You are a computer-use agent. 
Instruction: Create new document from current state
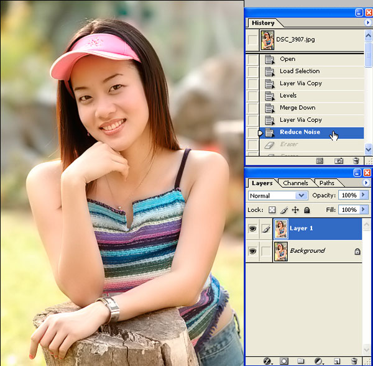tap(320, 161)
